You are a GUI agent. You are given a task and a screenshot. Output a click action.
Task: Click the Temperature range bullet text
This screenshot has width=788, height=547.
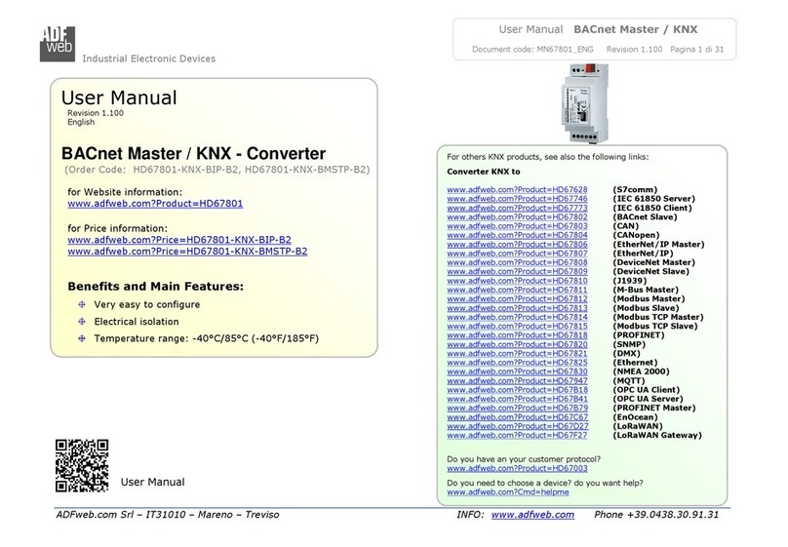click(206, 338)
